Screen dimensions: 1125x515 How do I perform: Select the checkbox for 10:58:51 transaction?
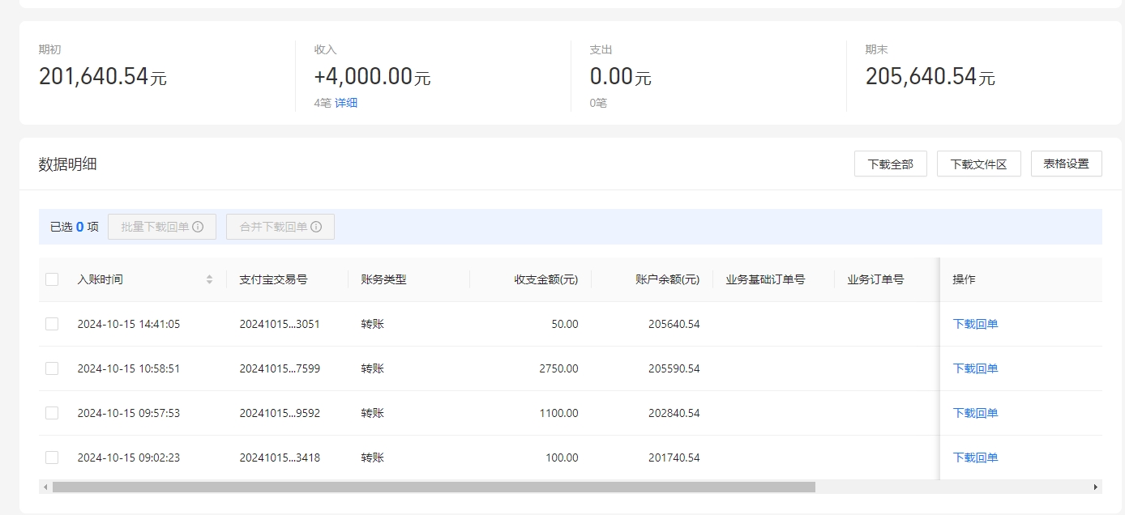(52, 368)
